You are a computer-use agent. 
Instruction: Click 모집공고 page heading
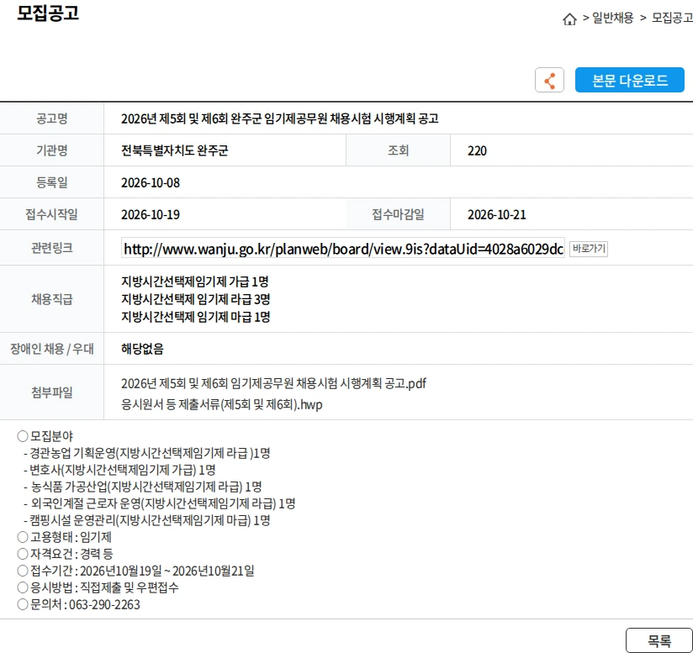pos(48,13)
